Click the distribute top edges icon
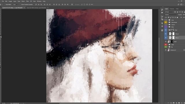This screenshot has width=185, height=104. click(x=54, y=5)
